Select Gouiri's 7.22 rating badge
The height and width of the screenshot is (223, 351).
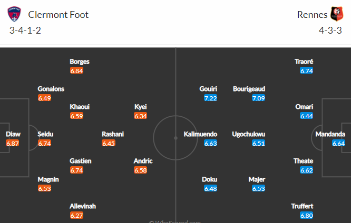(210, 98)
